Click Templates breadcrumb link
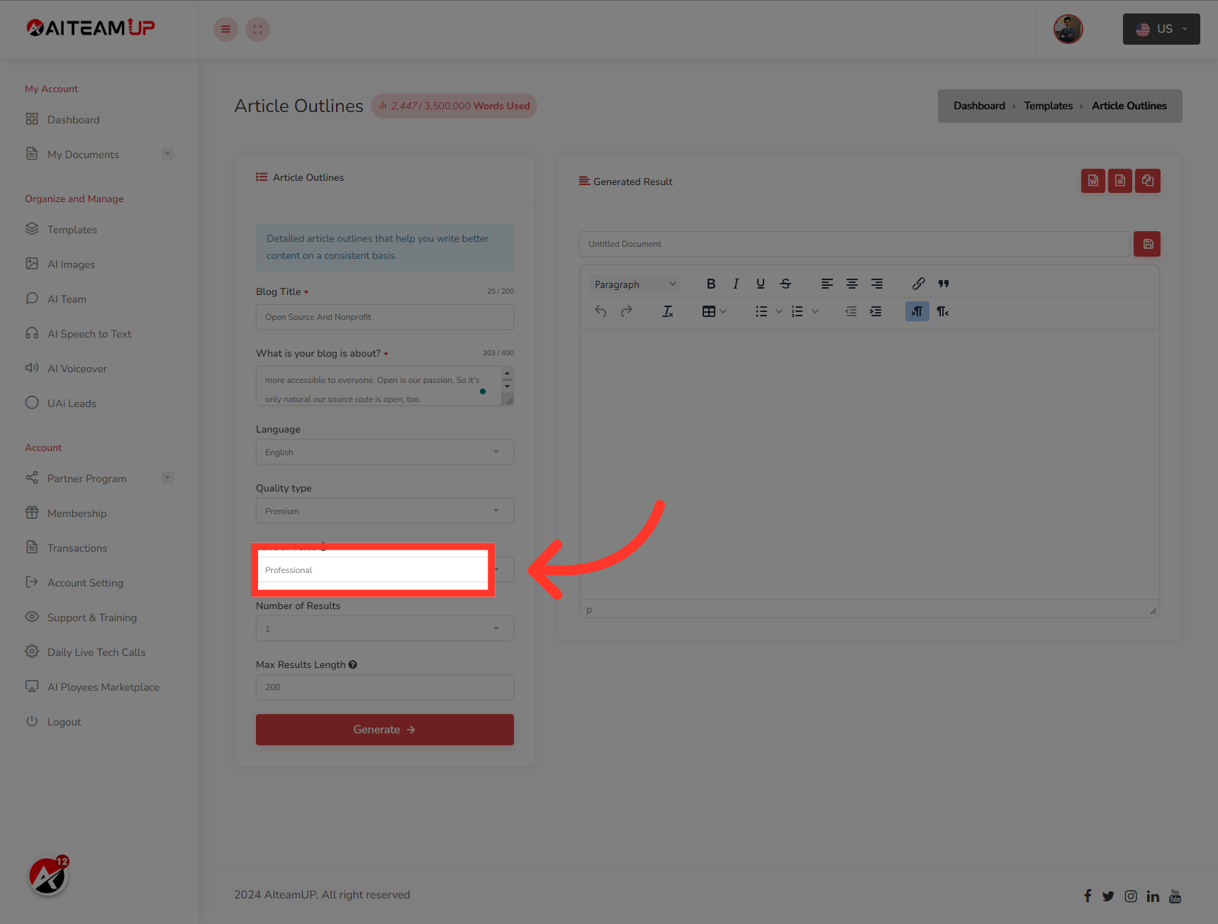1218x924 pixels. [1048, 106]
